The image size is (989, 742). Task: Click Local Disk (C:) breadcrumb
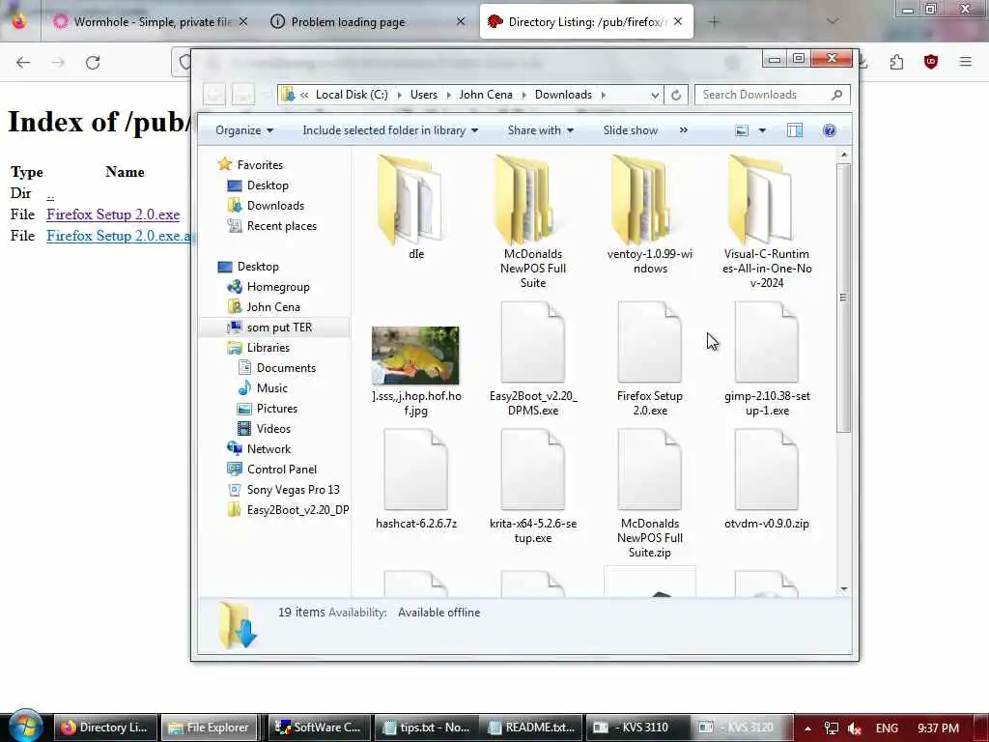coord(352,95)
